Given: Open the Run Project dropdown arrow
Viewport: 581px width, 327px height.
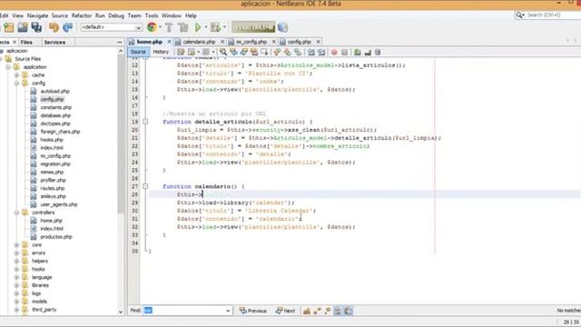Looking at the screenshot, I should click(206, 27).
